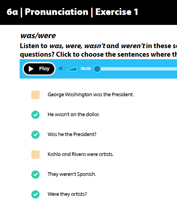Click the "6a | Pronunciation | Exercise 1" header title

[x=72, y=12]
